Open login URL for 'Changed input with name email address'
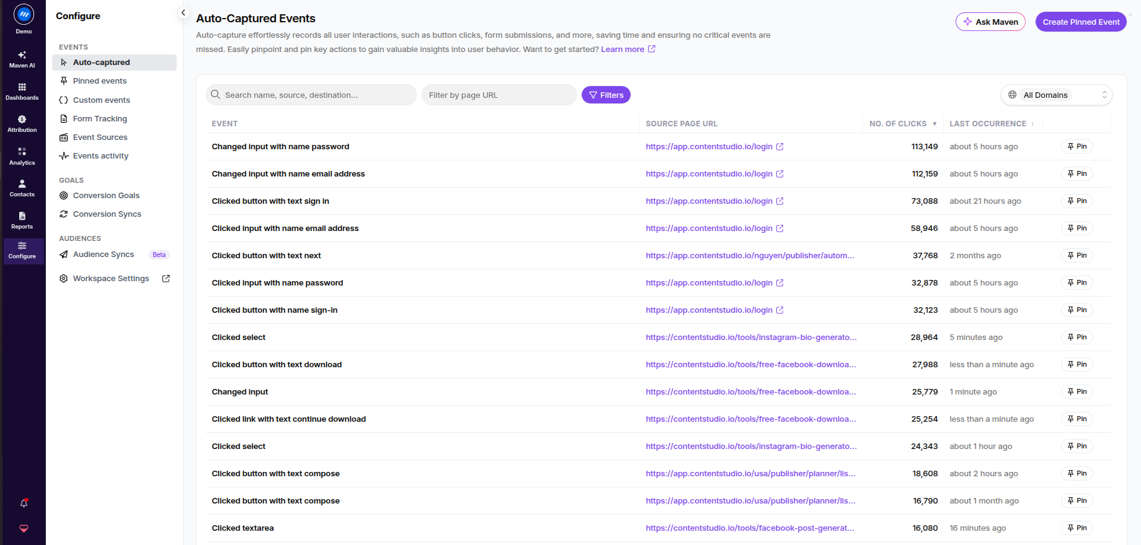Viewport: 1141px width, 545px height. click(x=709, y=174)
